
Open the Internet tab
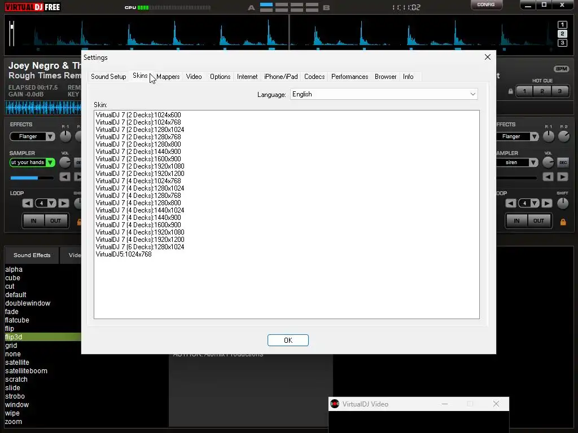tap(247, 77)
